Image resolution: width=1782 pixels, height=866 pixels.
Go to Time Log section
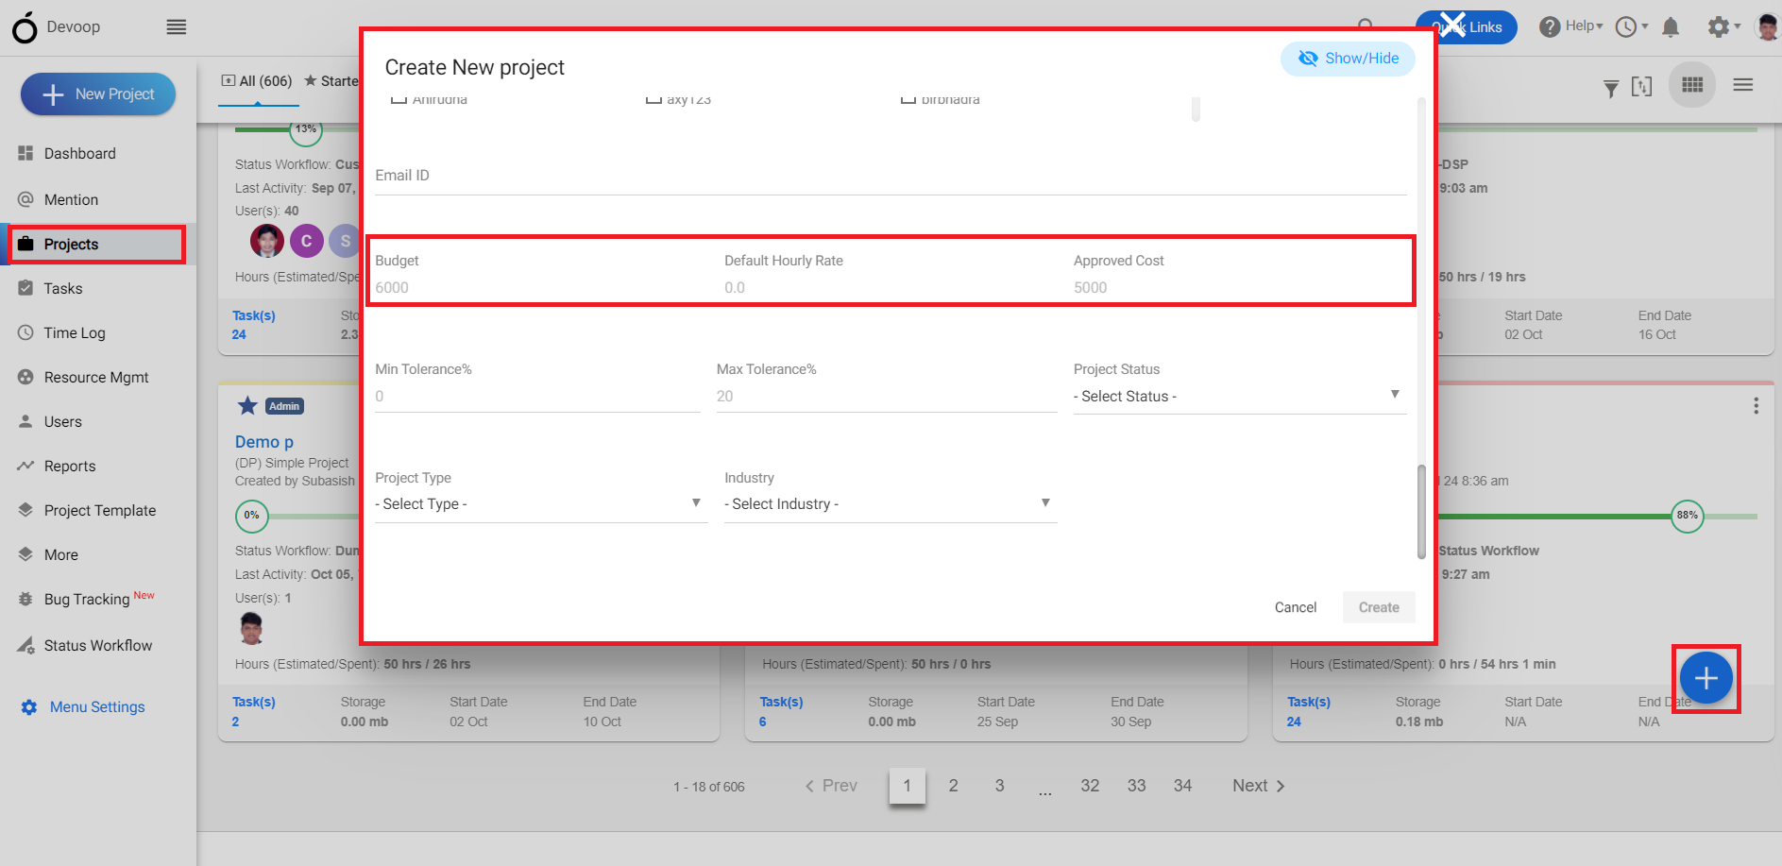tap(74, 332)
